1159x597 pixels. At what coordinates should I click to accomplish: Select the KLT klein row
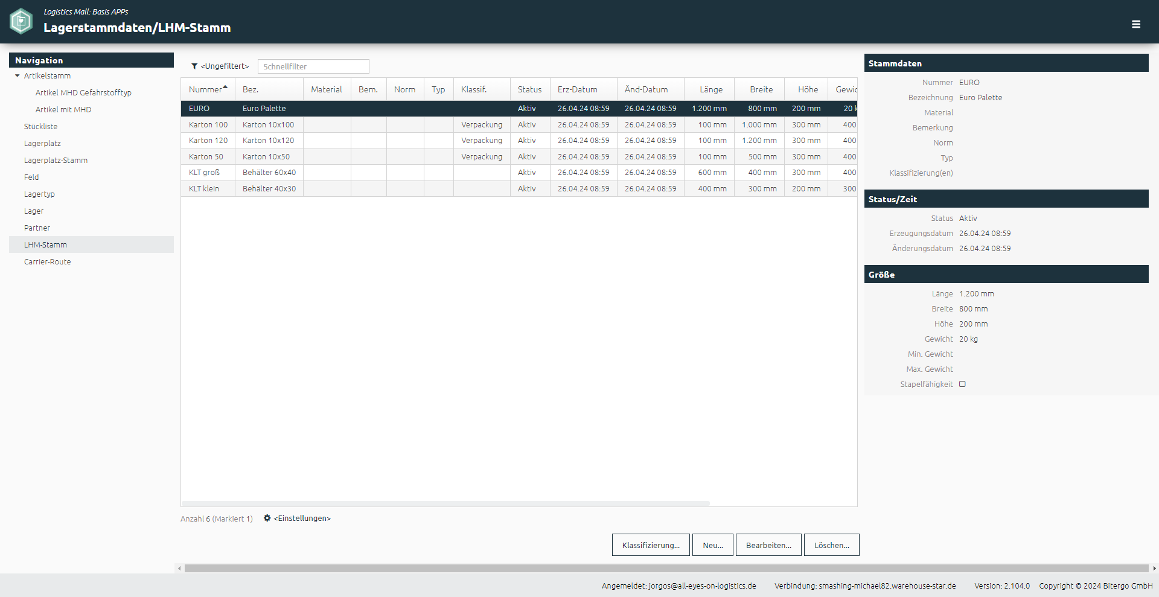(519, 189)
